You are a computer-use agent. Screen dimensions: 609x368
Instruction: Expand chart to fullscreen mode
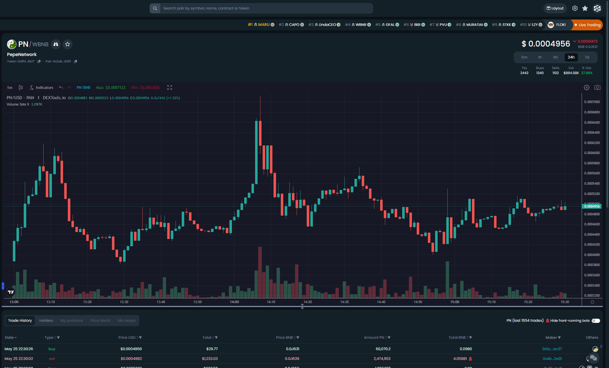click(x=170, y=87)
